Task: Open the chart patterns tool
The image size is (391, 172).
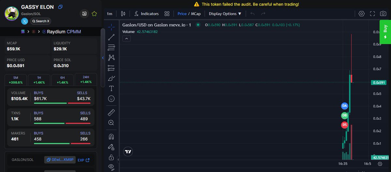Action: (x=111, y=57)
